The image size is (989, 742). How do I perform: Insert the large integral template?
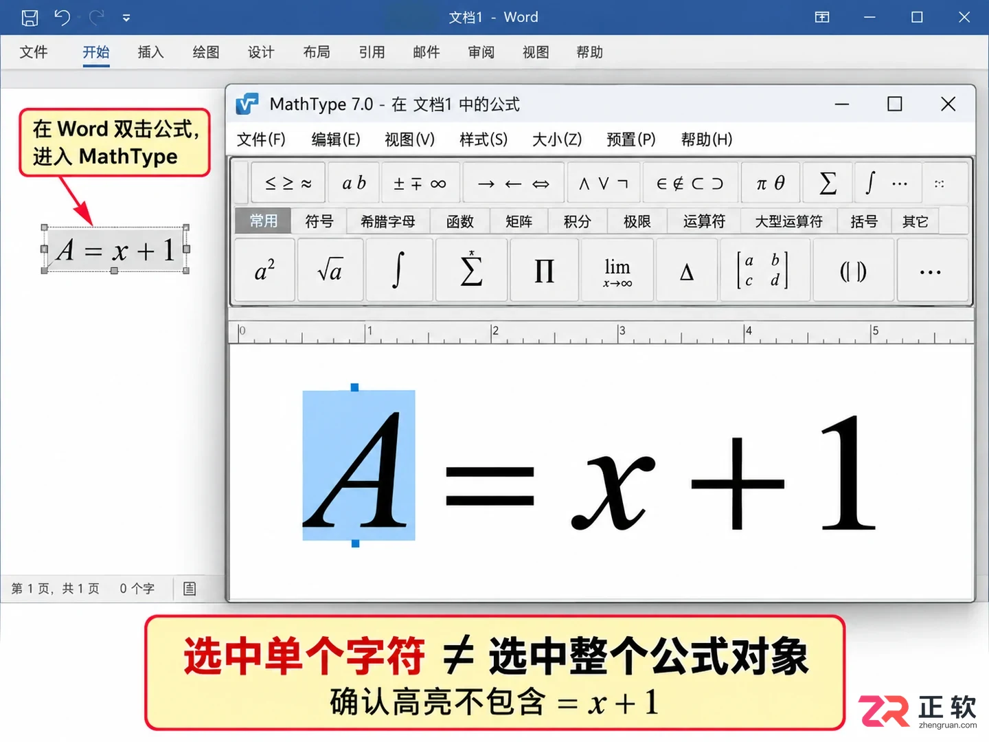click(400, 270)
